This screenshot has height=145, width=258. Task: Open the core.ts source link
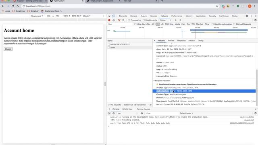point(247,117)
